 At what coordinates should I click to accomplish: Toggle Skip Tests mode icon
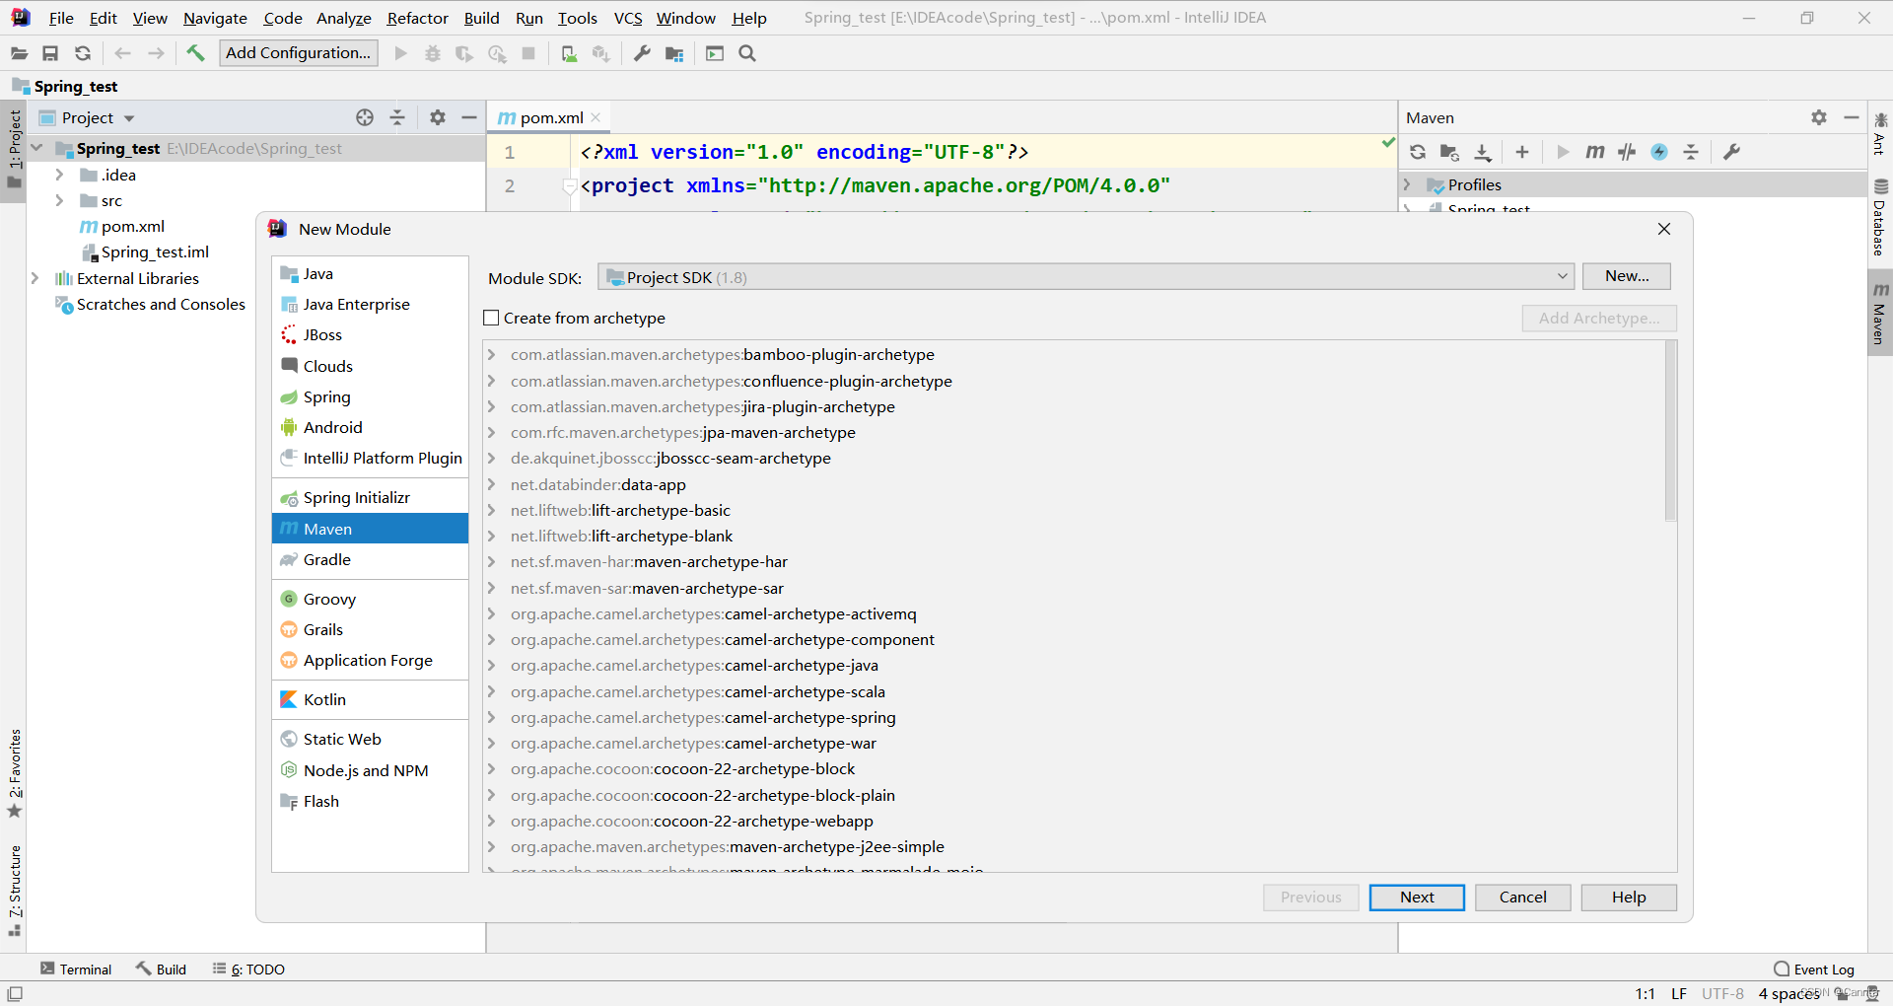coord(1659,152)
